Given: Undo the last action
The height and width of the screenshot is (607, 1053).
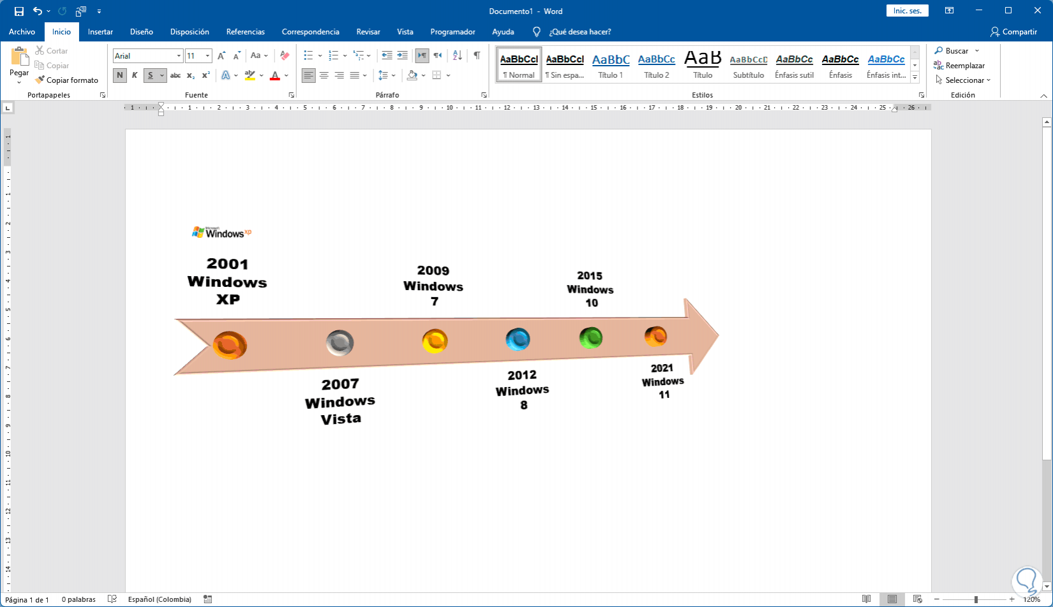Looking at the screenshot, I should [38, 11].
